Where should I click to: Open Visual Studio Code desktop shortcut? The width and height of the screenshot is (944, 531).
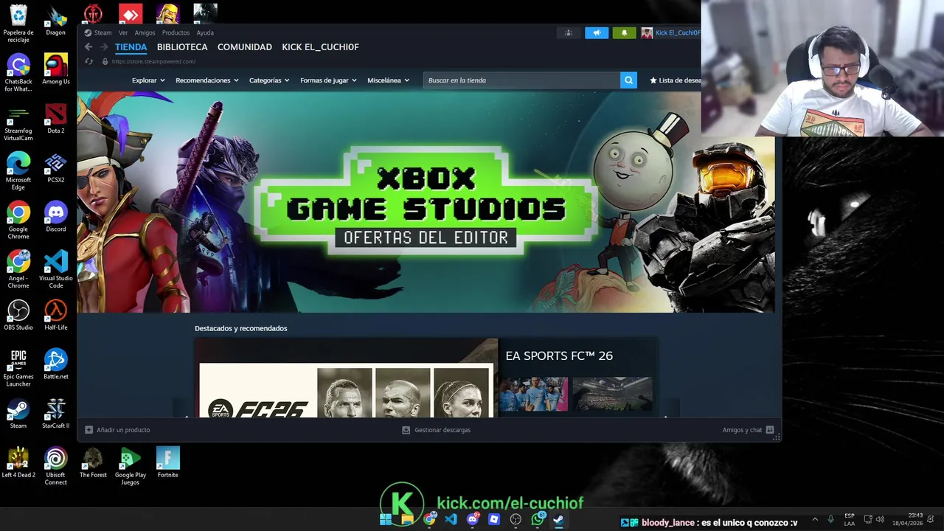[55, 270]
